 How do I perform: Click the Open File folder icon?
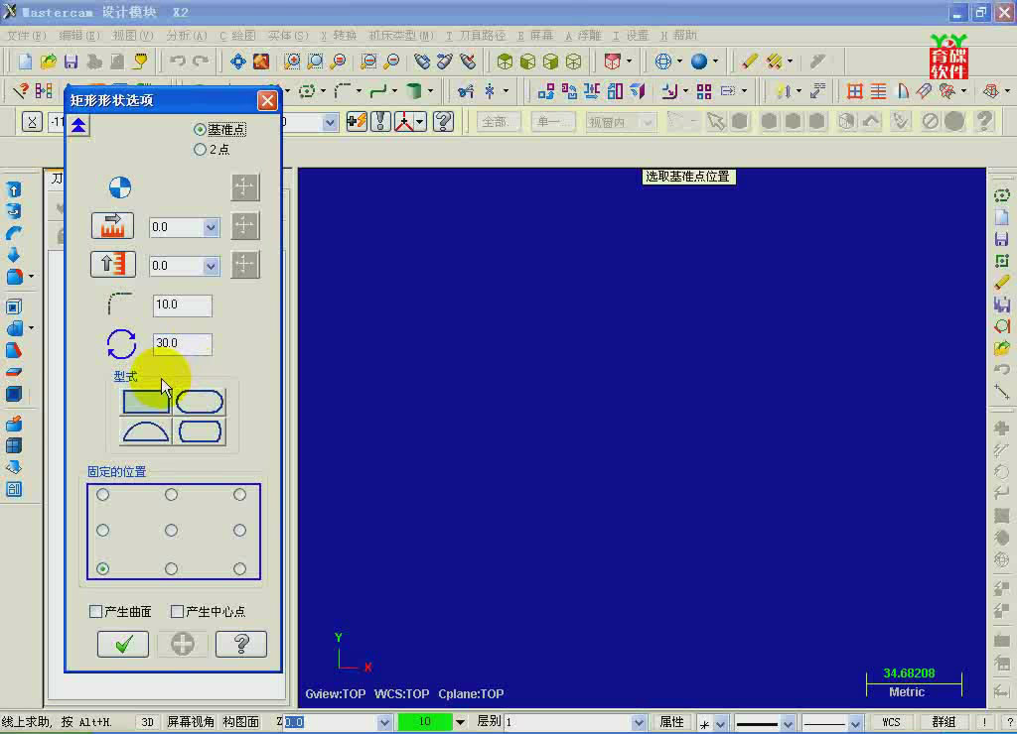point(48,61)
